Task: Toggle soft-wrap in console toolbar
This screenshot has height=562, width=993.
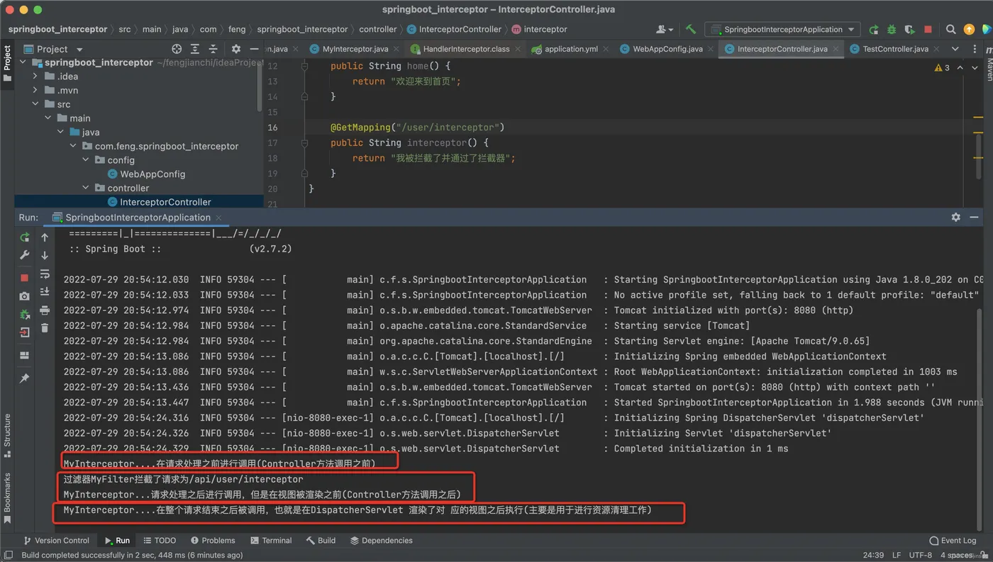Action: point(45,274)
